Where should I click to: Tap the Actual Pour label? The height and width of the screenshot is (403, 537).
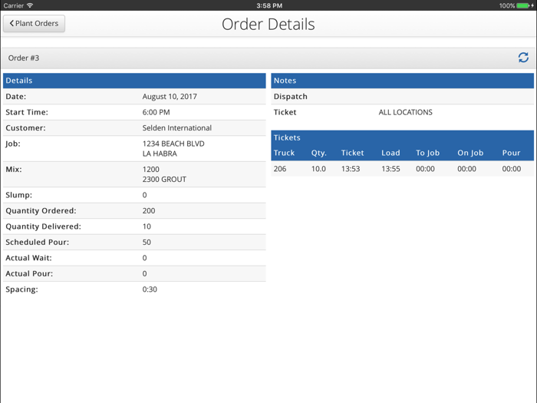point(29,273)
